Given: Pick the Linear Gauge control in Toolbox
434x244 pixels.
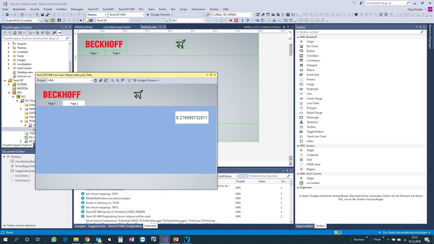Looking at the screenshot, I should [x=314, y=98].
